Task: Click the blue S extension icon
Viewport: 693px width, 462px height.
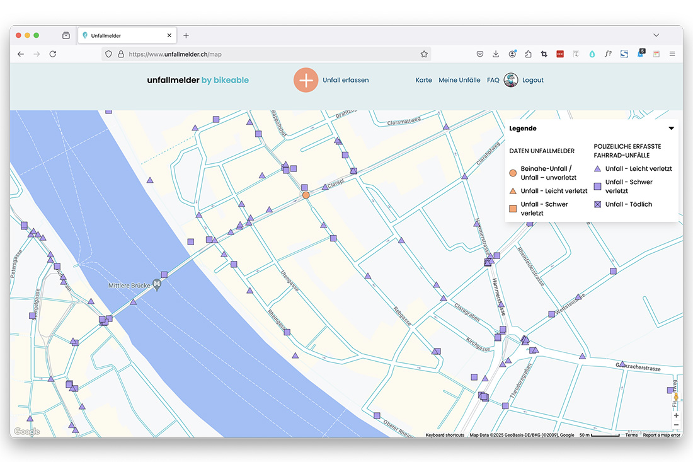Action: pyautogui.click(x=624, y=54)
